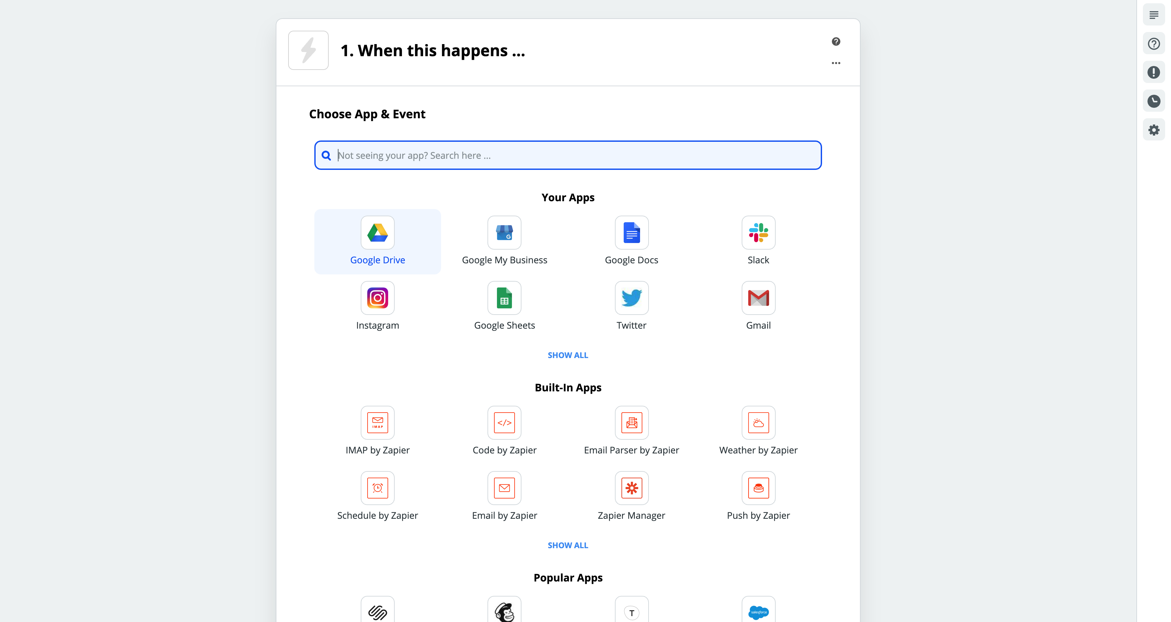Click the 'Google My Business' label

pos(504,260)
